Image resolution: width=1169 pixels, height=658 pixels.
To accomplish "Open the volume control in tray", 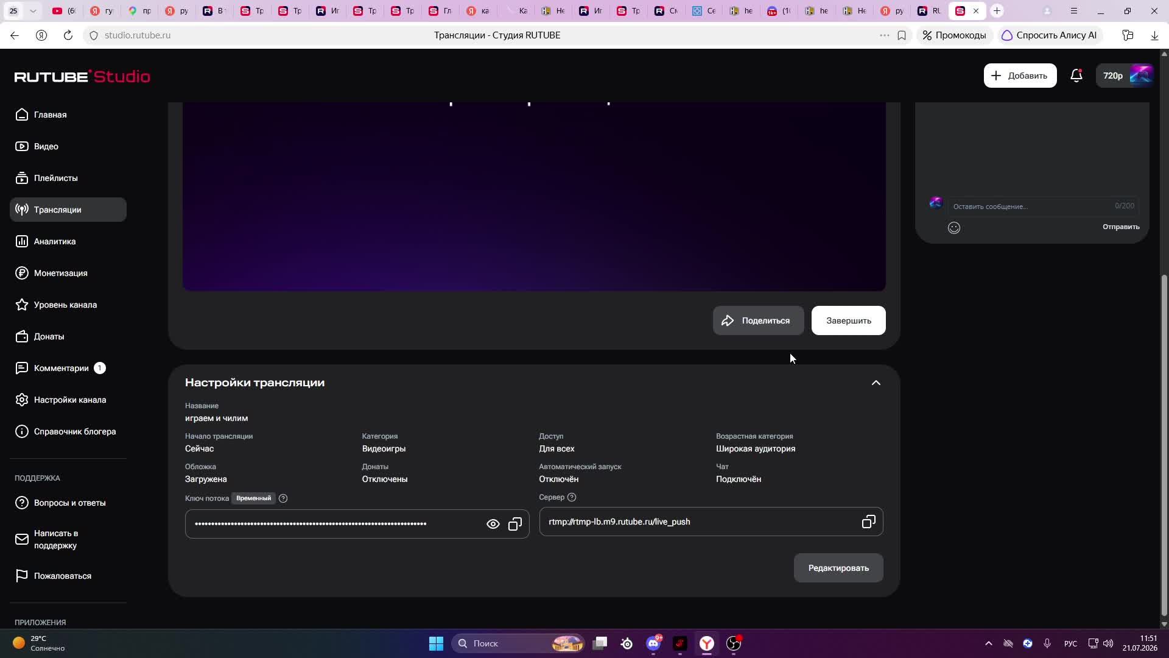I will click(x=1108, y=643).
